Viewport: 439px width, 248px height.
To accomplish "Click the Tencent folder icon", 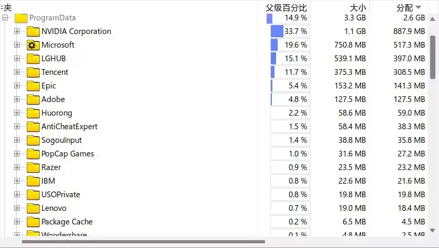I will (33, 72).
